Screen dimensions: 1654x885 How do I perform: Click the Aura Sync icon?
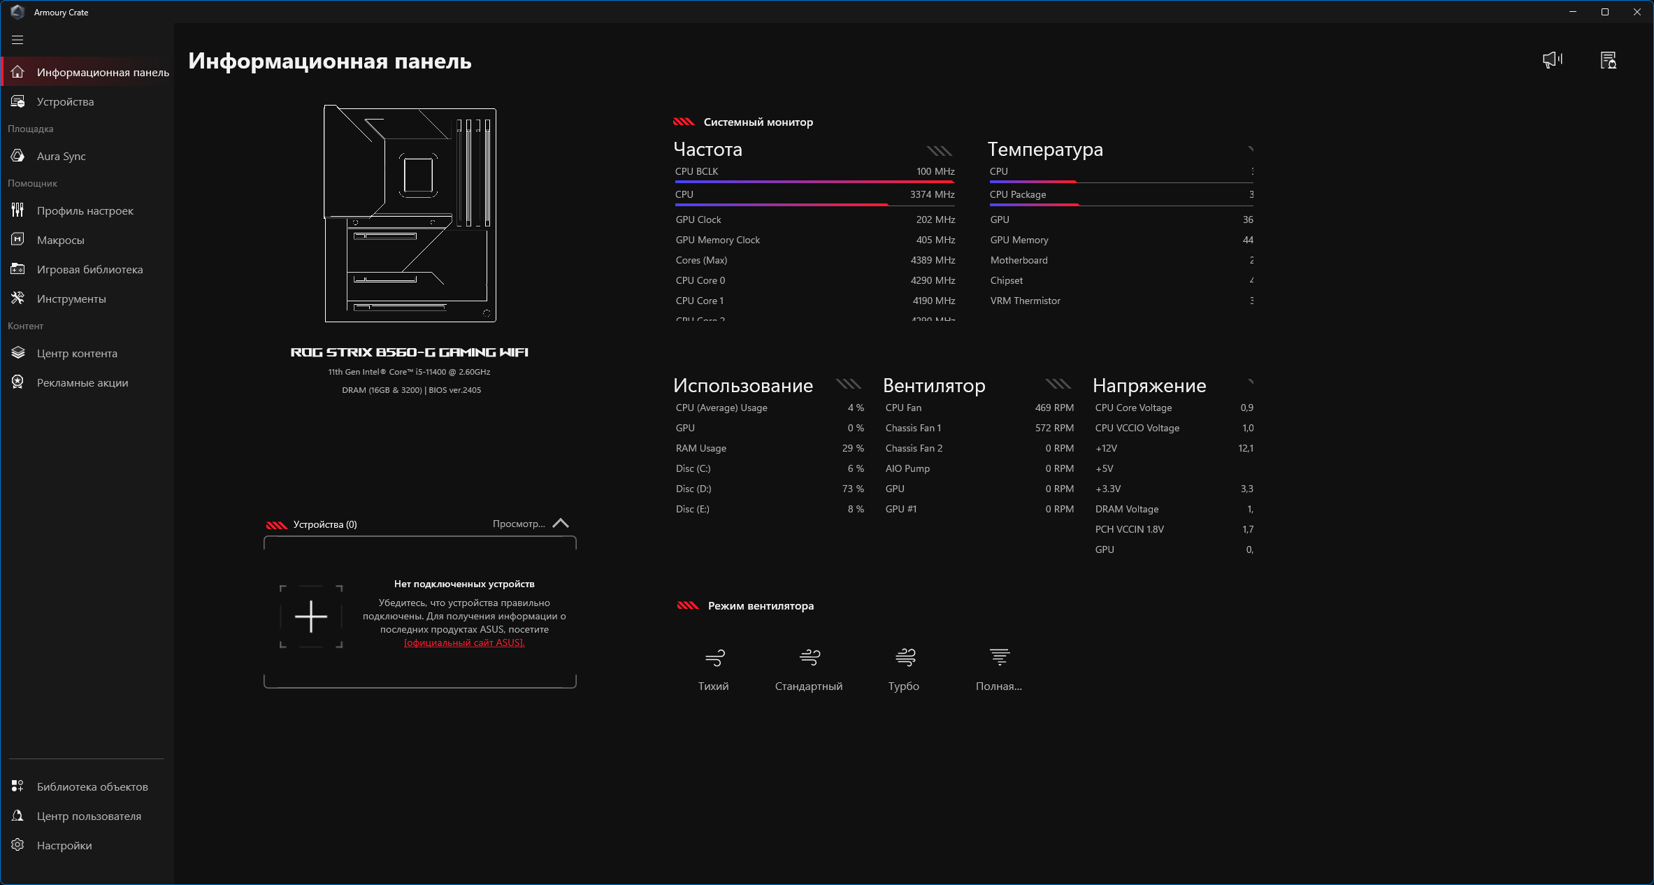(x=18, y=156)
